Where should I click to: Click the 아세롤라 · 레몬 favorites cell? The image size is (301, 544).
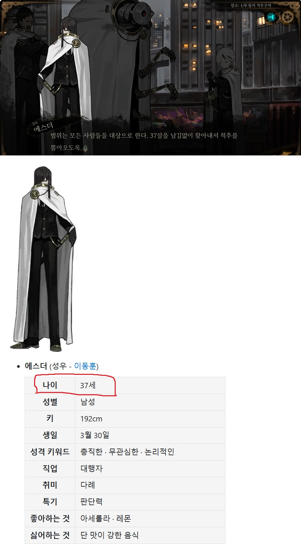(x=150, y=519)
